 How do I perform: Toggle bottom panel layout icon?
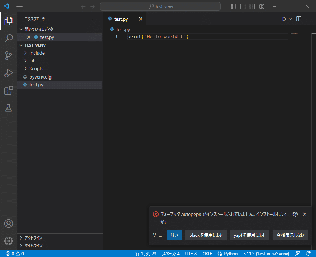pos(243,7)
